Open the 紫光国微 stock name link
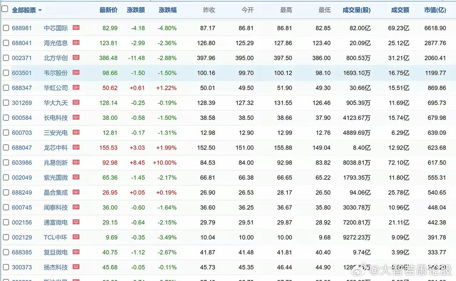The width and height of the screenshot is (456, 281). (x=56, y=178)
